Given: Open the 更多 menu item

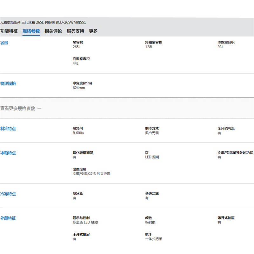Looking at the screenshot, I should coord(93,31).
